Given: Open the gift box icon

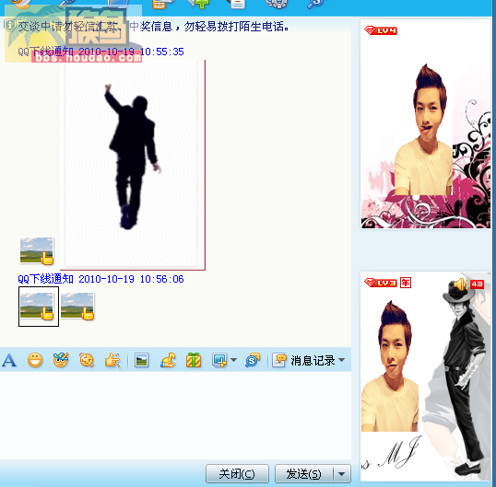Looking at the screenshot, I should coord(194,360).
